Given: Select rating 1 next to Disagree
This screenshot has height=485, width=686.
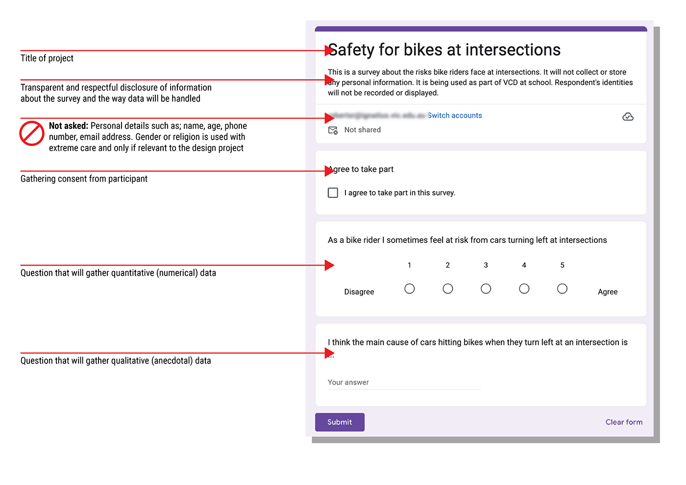Looking at the screenshot, I should tap(410, 289).
